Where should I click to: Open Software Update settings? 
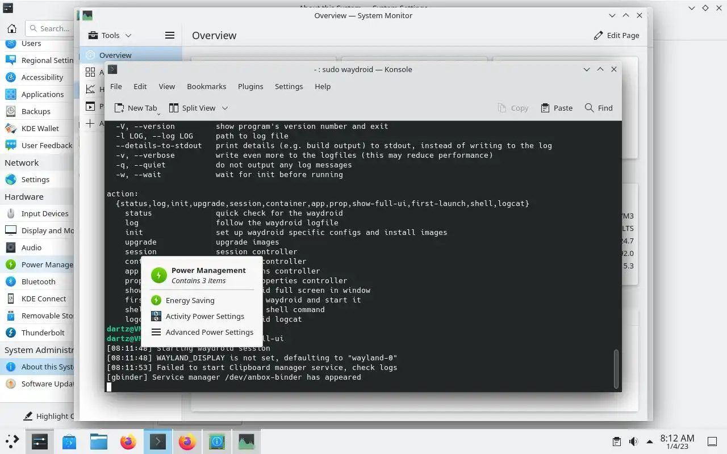point(37,384)
